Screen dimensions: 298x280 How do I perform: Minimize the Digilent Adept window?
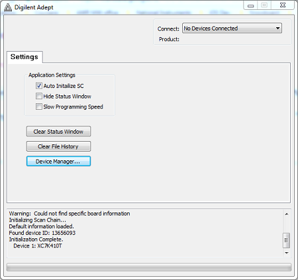pos(251,5)
